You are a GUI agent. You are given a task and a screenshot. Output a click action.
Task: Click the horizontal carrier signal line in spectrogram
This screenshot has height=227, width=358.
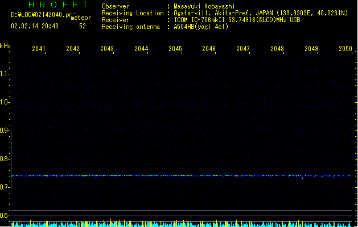[182, 176]
